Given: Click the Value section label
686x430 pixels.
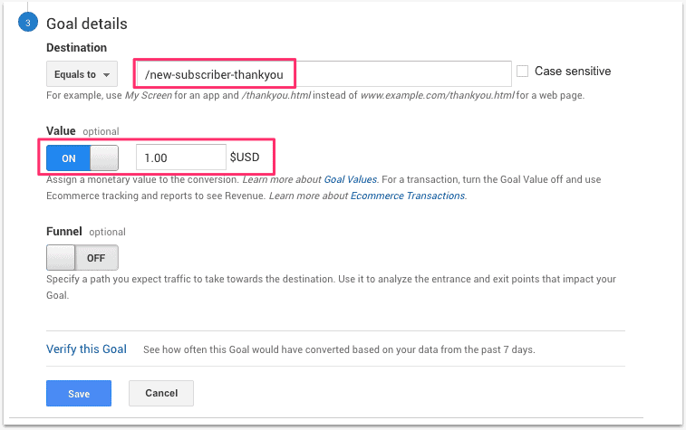Looking at the screenshot, I should point(61,130).
